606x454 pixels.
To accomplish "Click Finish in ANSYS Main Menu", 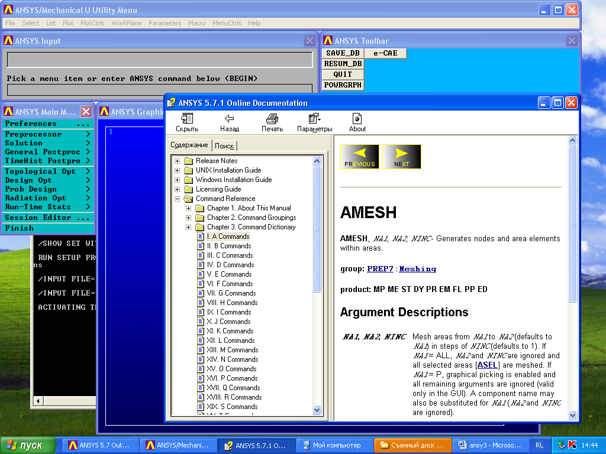I will point(48,228).
